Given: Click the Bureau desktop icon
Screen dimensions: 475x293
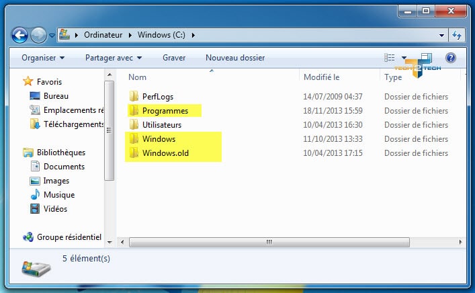Looking at the screenshot, I should point(35,95).
